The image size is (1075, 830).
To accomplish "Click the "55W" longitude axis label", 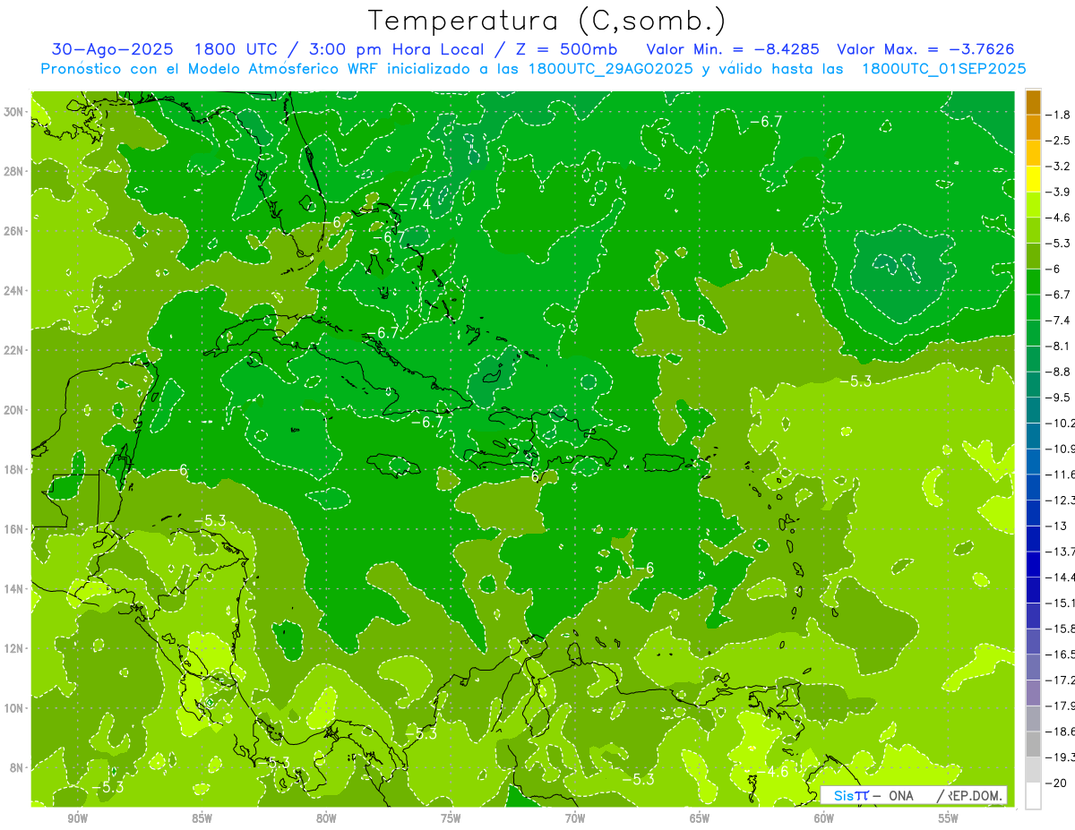I will (x=949, y=818).
